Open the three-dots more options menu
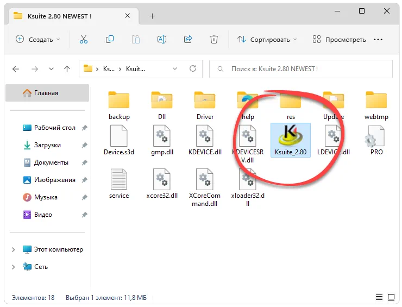 [x=378, y=40]
